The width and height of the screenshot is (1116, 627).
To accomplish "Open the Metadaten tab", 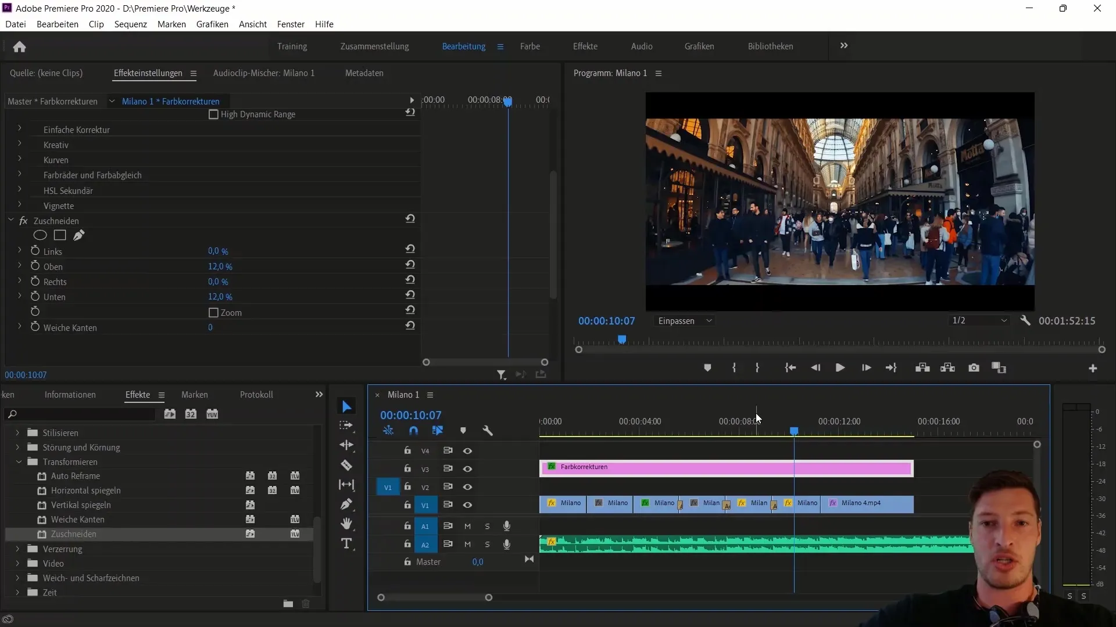I will pyautogui.click(x=364, y=73).
